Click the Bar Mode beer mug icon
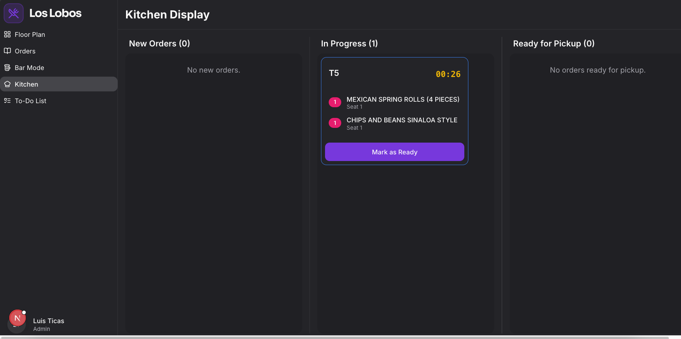This screenshot has width=681, height=339. 7,67
